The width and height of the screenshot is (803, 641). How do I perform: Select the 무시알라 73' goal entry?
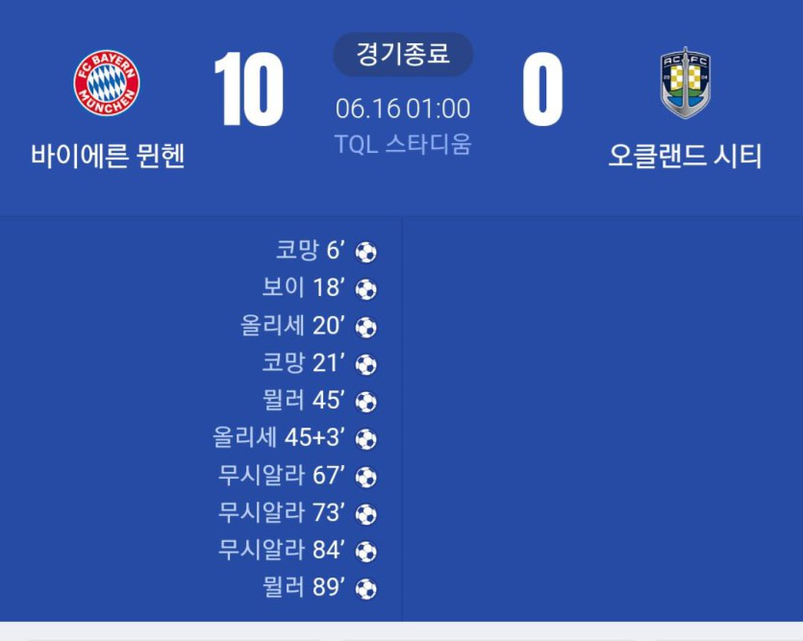click(x=297, y=513)
